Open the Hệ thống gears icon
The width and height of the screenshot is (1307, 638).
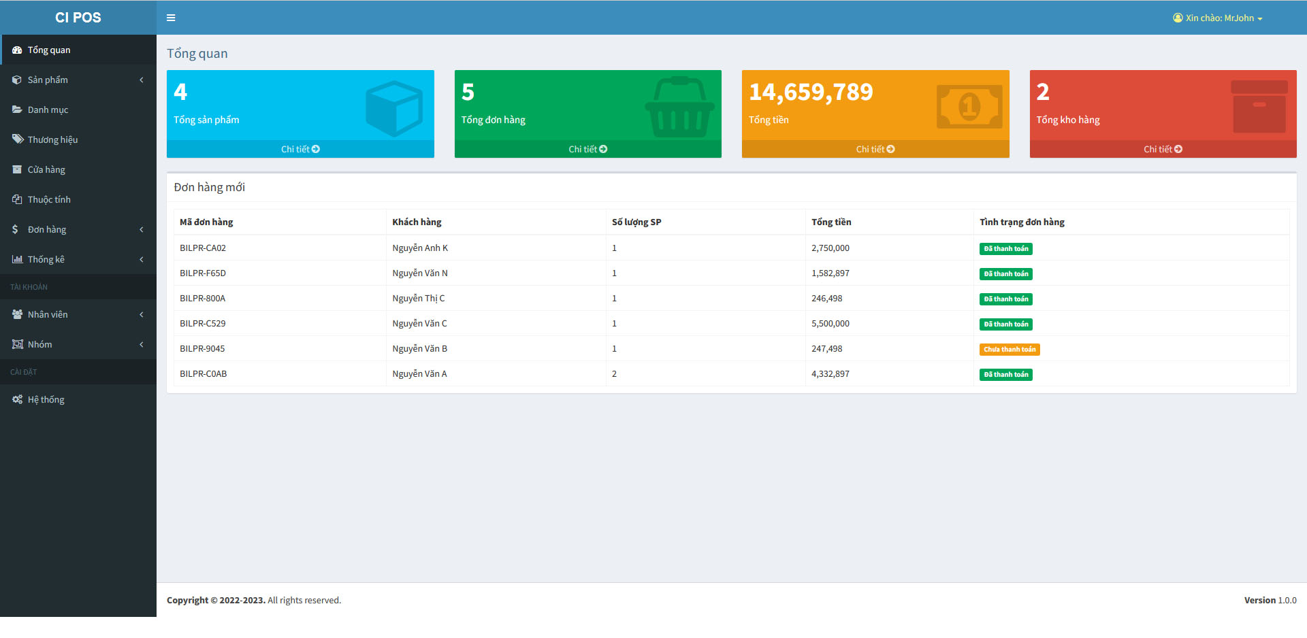16,399
